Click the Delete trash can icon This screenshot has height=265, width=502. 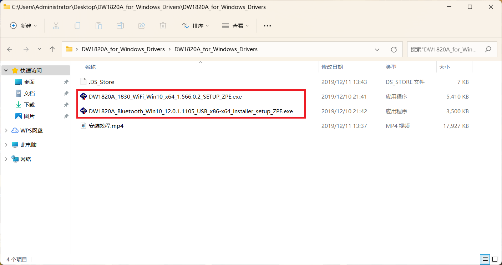163,26
